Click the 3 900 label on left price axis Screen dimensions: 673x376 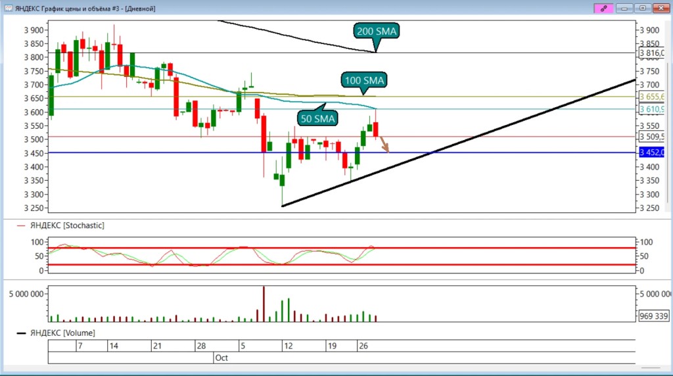pyautogui.click(x=34, y=30)
